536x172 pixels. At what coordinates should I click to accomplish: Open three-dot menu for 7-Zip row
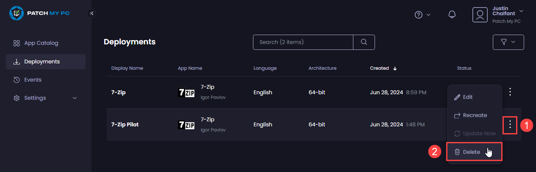(510, 92)
